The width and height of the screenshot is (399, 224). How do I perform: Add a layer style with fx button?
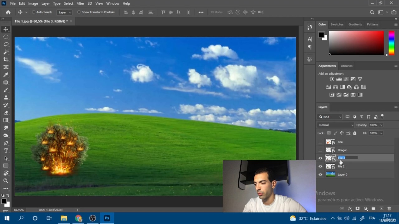pyautogui.click(x=350, y=208)
